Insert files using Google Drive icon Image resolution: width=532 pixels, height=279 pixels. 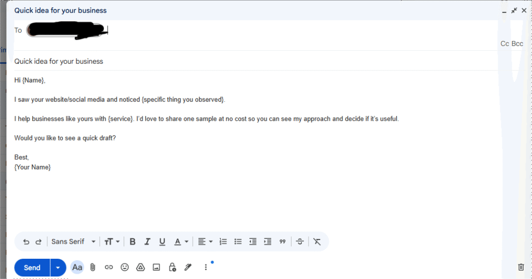point(140,268)
